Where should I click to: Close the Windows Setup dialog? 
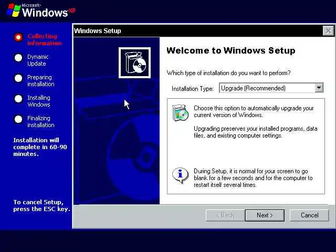pyautogui.click(x=328, y=31)
